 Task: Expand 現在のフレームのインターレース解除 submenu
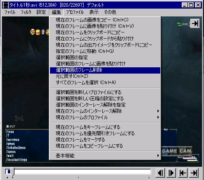tap(105, 111)
